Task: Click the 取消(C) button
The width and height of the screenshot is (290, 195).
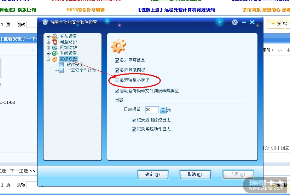Action: pos(195,175)
